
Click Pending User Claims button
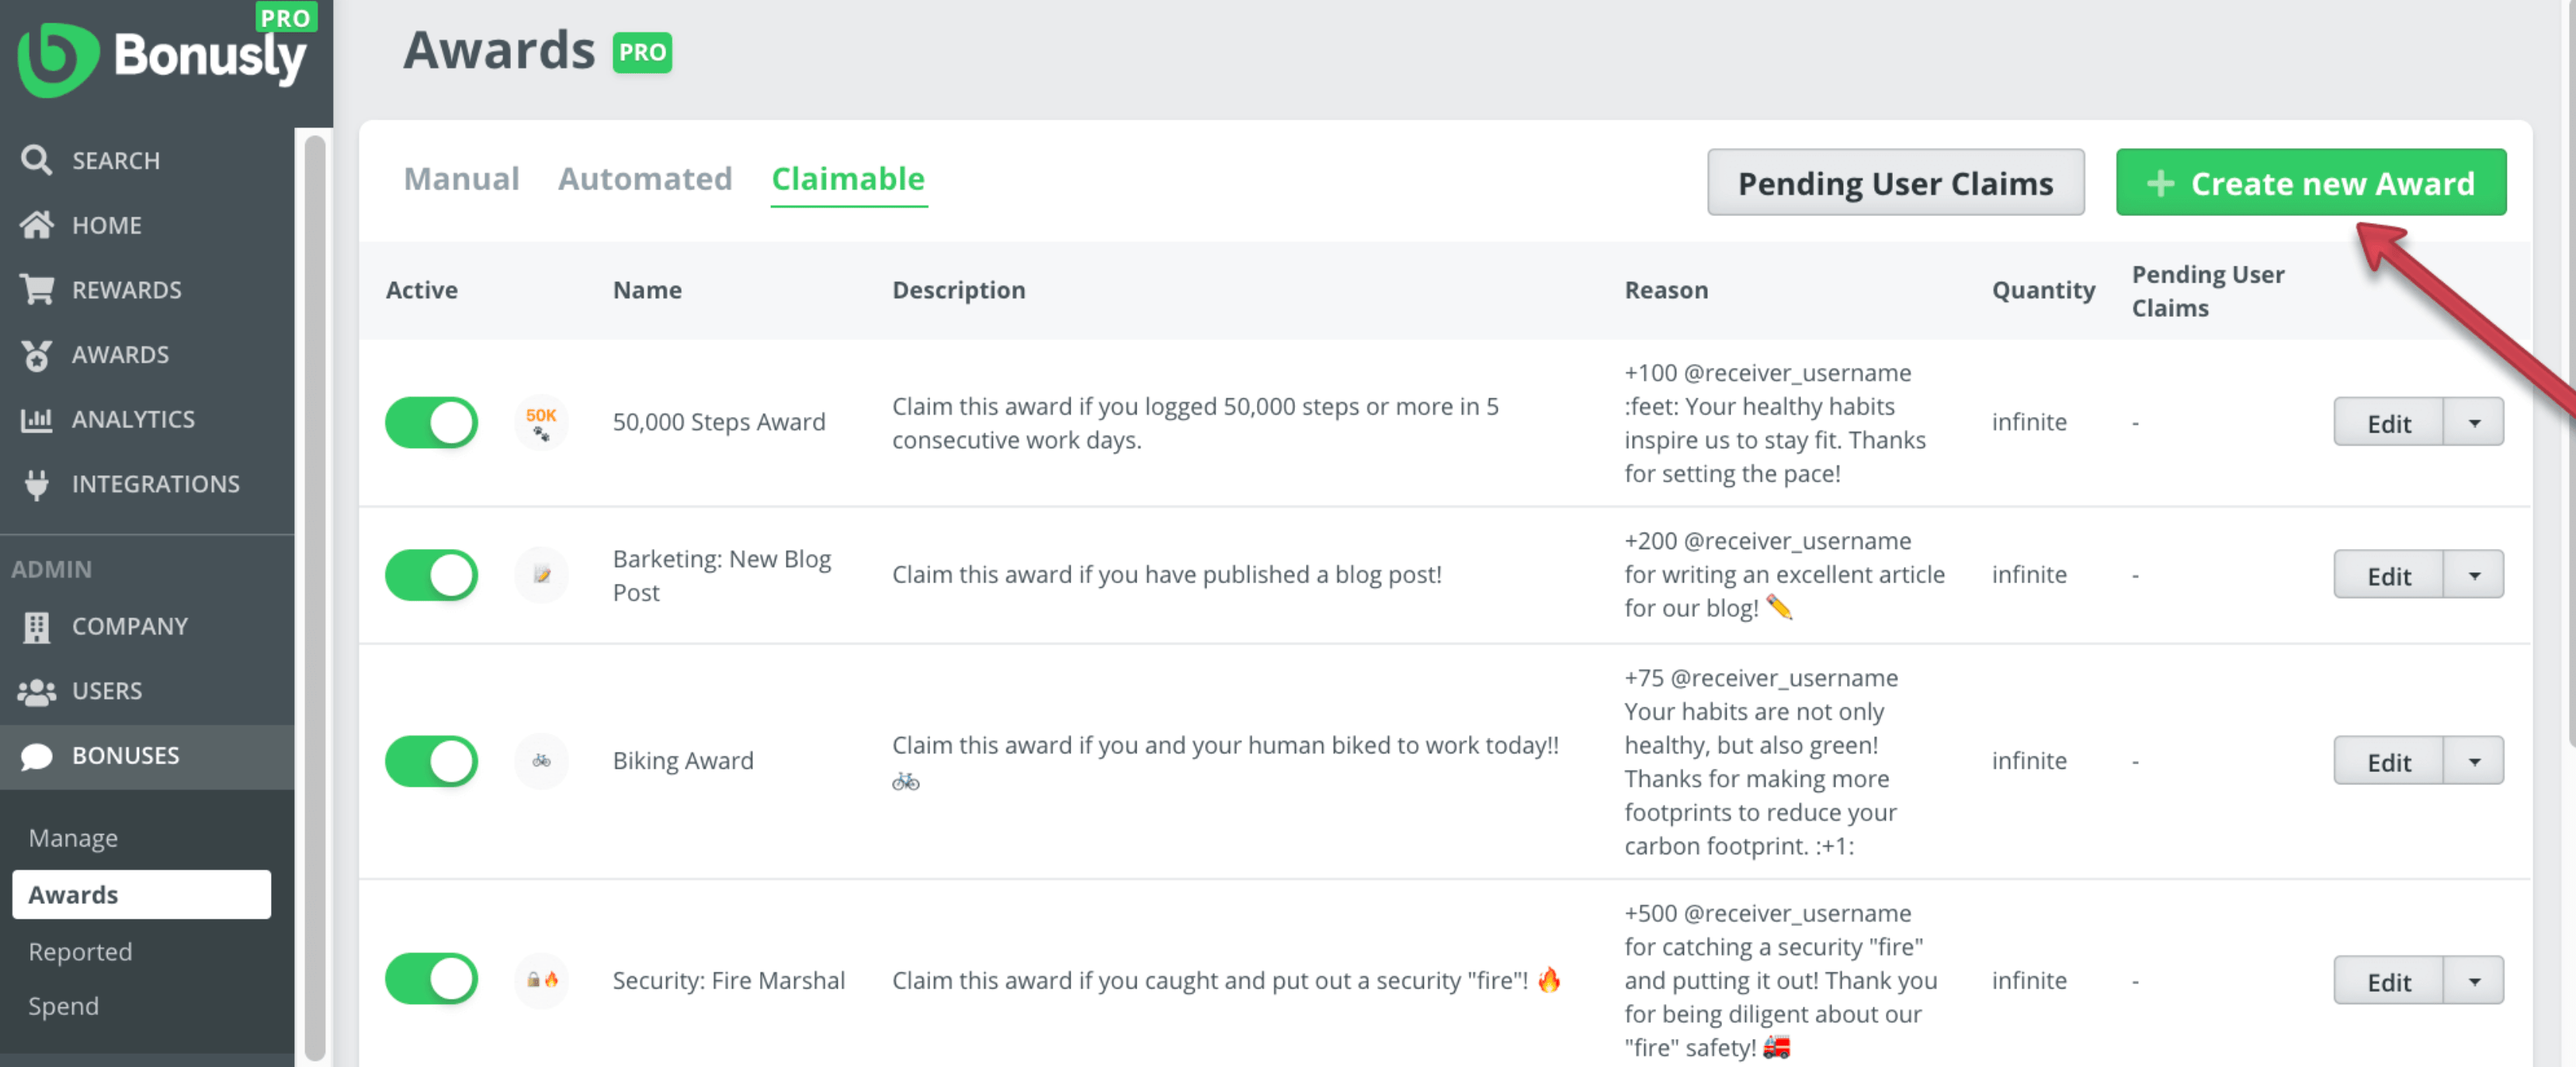click(x=1896, y=182)
